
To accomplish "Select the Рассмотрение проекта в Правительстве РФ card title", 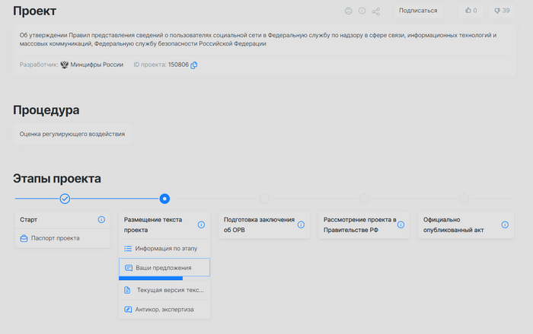I will tap(359, 224).
